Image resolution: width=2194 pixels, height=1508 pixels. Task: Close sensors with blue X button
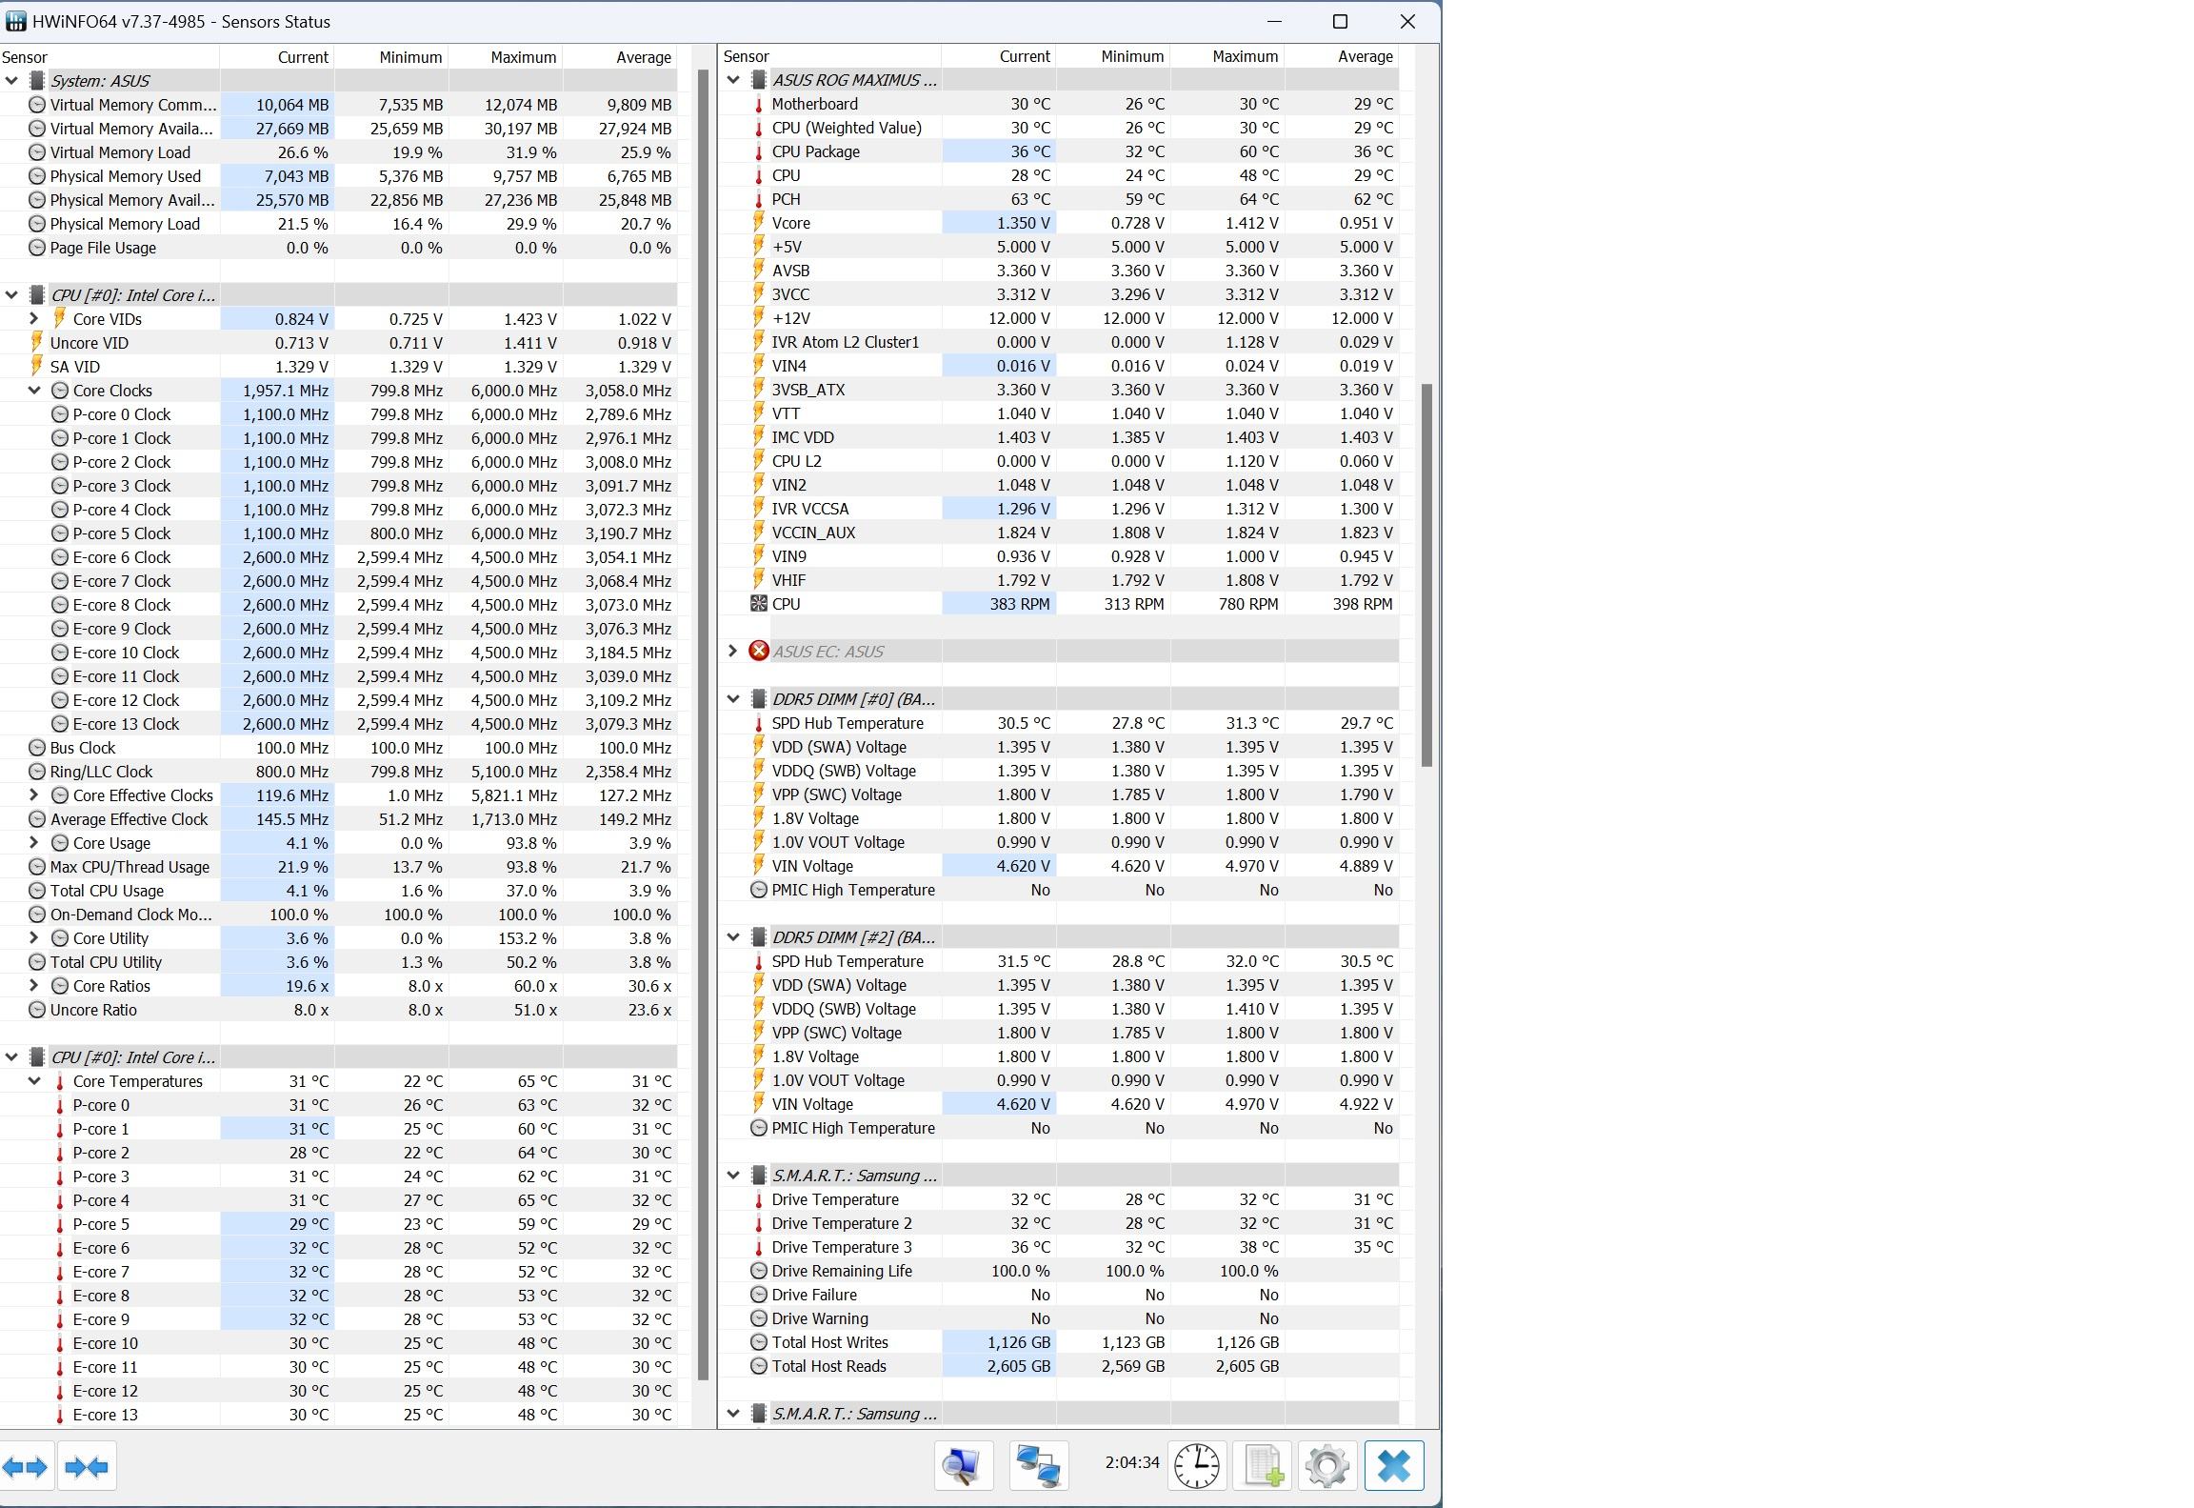(x=1394, y=1465)
